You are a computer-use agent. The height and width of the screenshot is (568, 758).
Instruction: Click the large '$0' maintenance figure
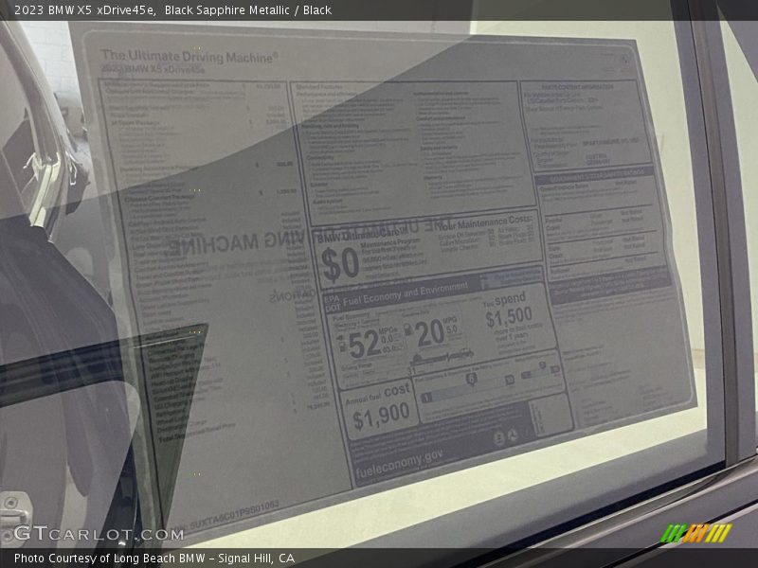(340, 264)
